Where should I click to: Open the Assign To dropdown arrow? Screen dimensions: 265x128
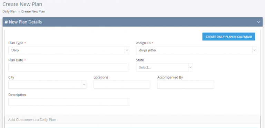[x=255, y=50]
